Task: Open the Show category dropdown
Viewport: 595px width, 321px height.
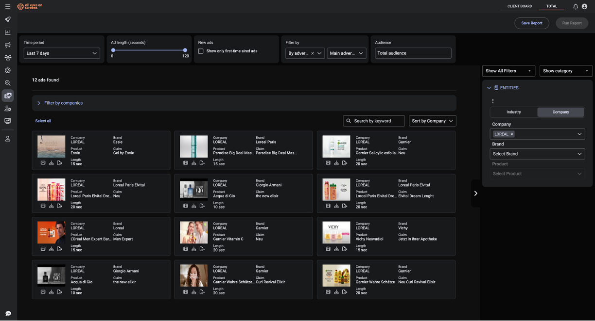Action: point(566,71)
